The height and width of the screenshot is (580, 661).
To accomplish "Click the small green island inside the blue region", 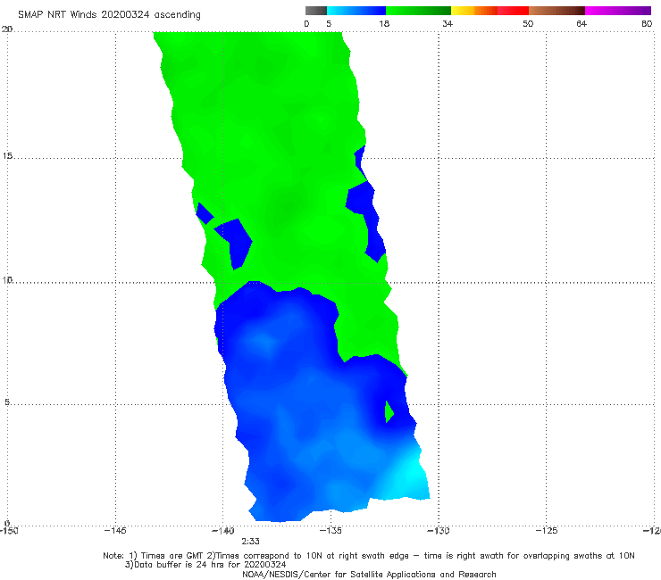I will (x=389, y=412).
